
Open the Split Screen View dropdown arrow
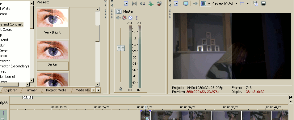[209, 4]
